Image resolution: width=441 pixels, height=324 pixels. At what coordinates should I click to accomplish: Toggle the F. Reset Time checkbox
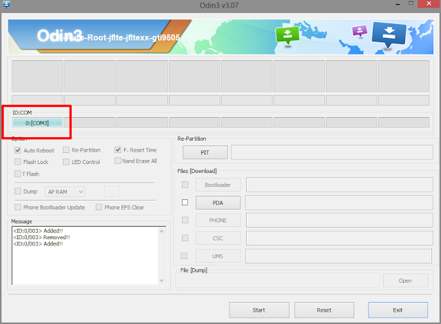[x=118, y=150]
